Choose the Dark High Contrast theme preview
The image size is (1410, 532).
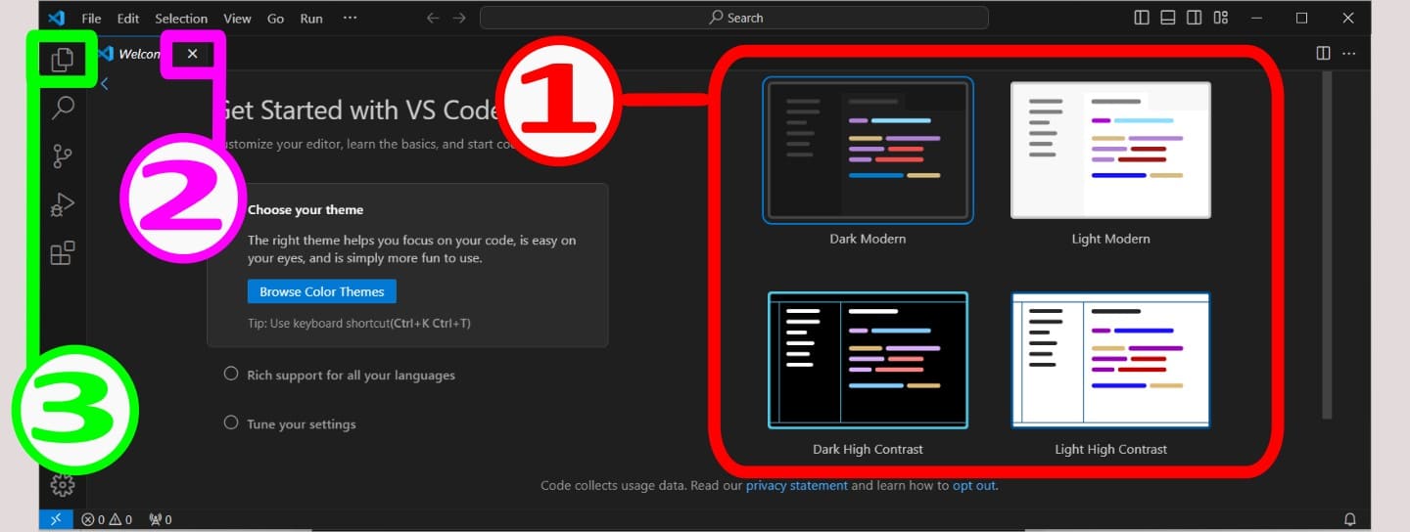click(868, 360)
